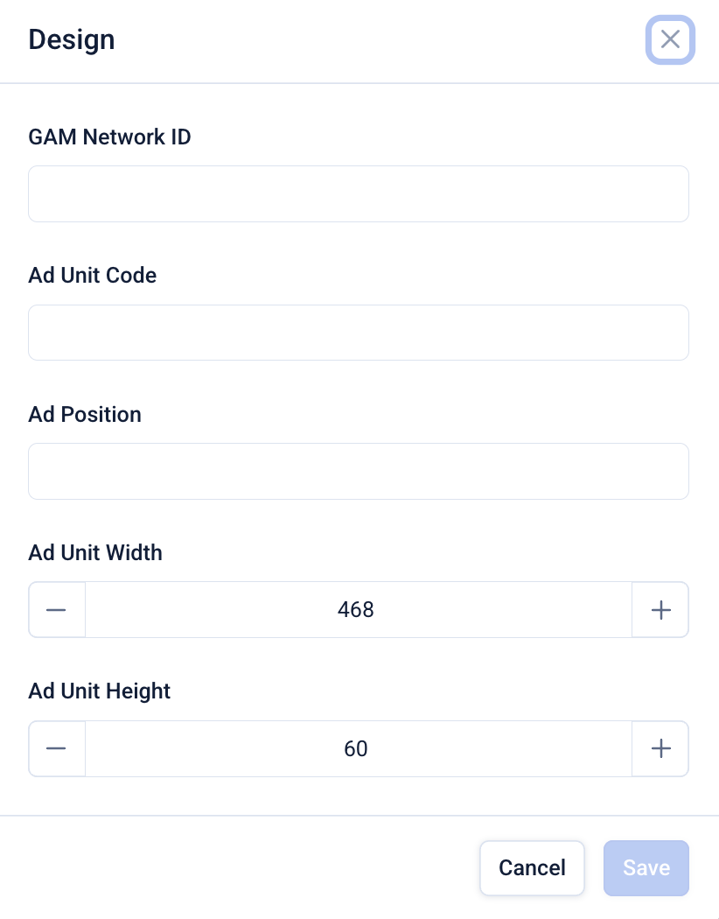Increase Ad Unit Height with plus icon

point(660,748)
